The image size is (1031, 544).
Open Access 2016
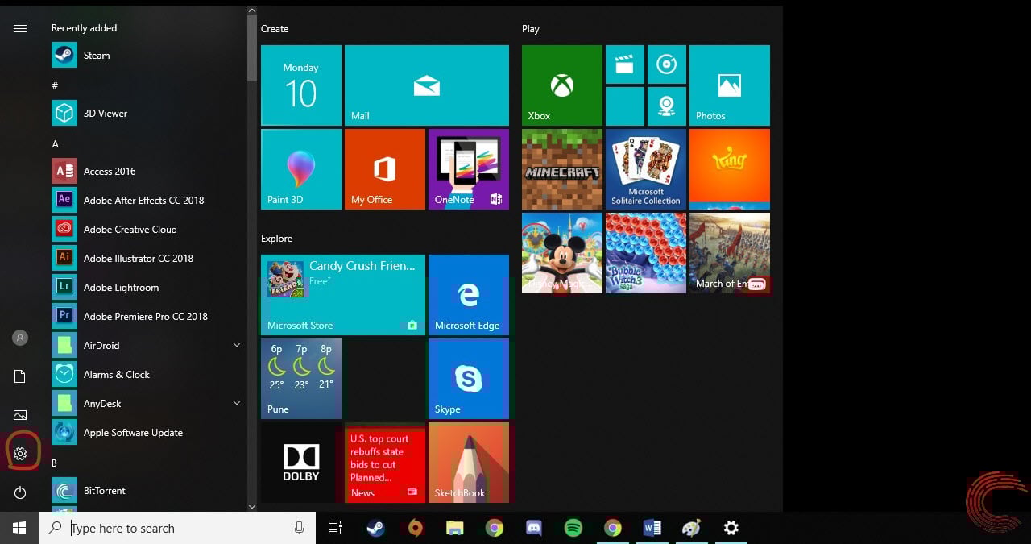145,172
